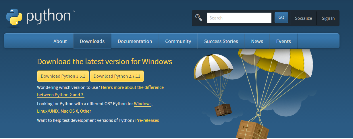Click the Download Python 3.5.1 button
The image size is (353, 139).
63,76
